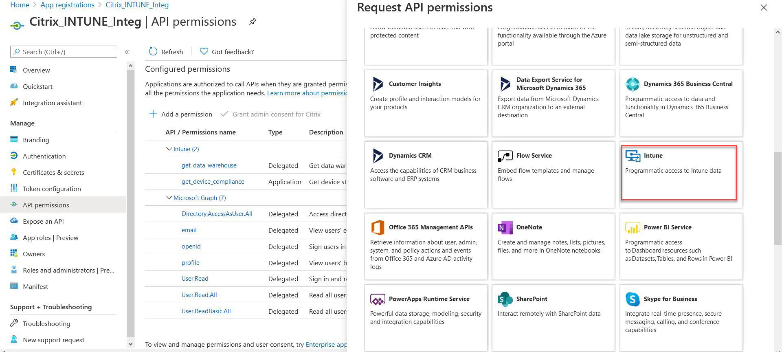Click the Intune devices icon

coord(633,156)
